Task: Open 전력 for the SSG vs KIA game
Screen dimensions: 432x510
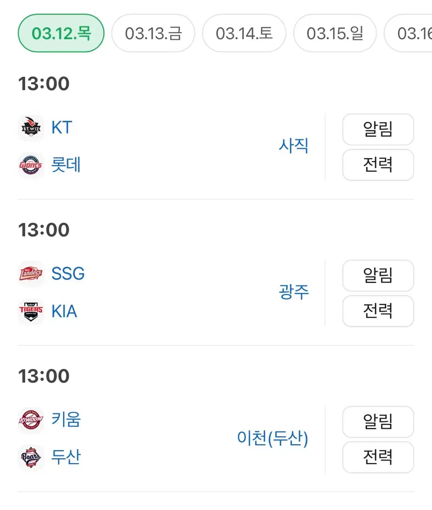Action: (378, 311)
